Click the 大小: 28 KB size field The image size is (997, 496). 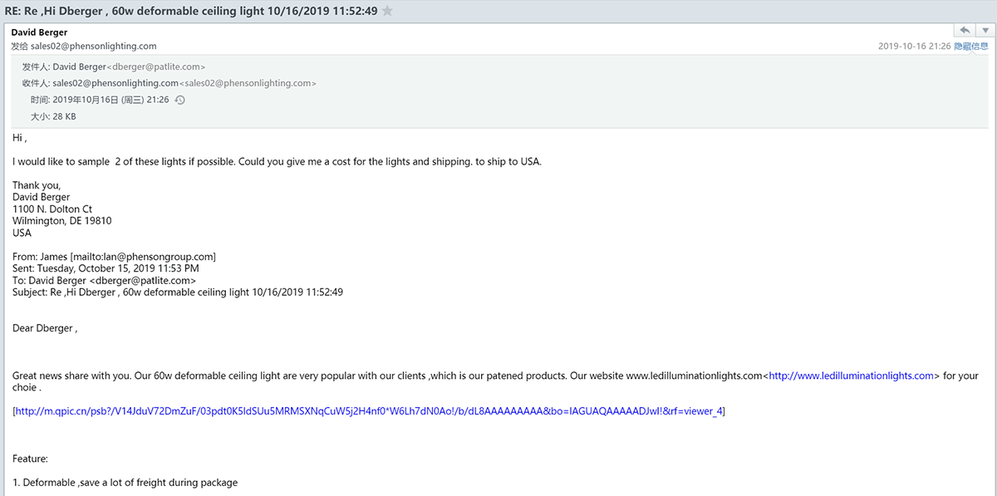tap(53, 116)
